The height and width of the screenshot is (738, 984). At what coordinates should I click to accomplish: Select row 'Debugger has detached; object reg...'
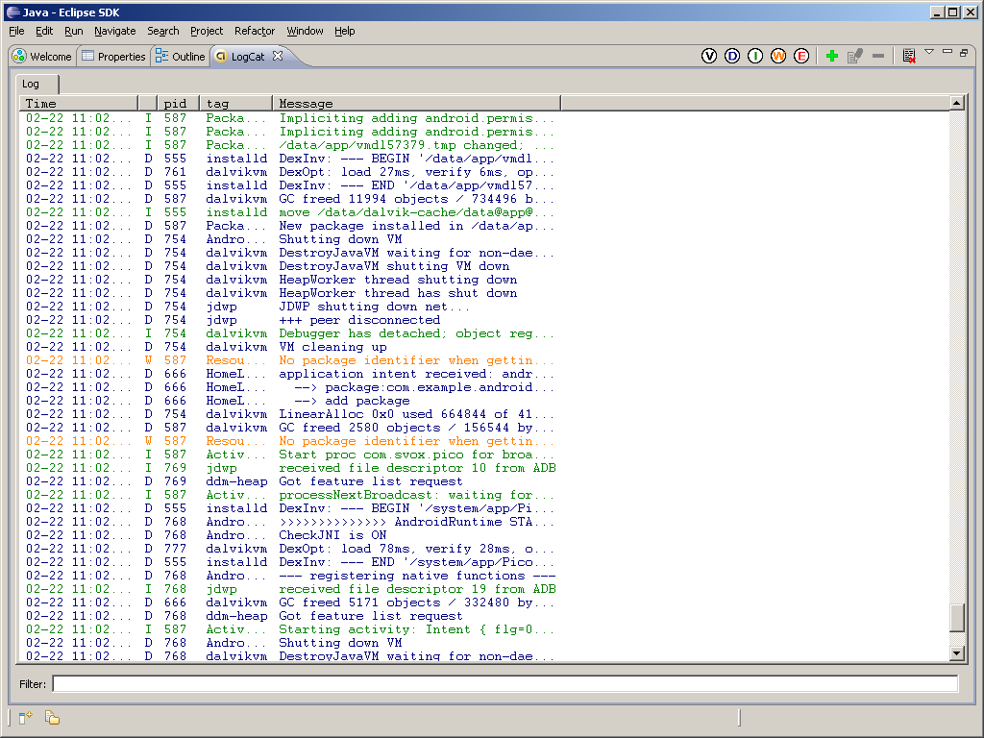pos(483,333)
